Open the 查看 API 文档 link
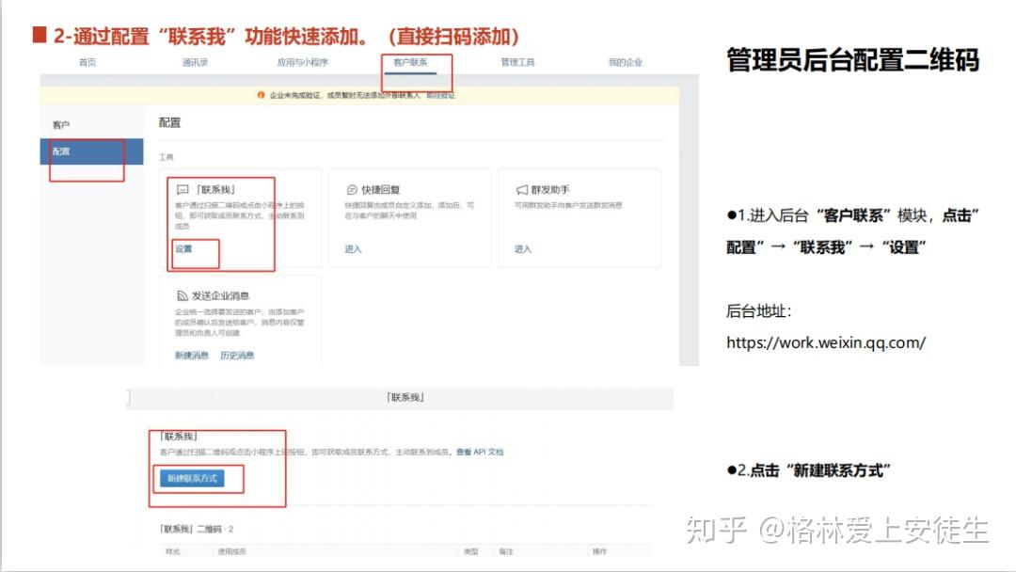 click(x=480, y=453)
